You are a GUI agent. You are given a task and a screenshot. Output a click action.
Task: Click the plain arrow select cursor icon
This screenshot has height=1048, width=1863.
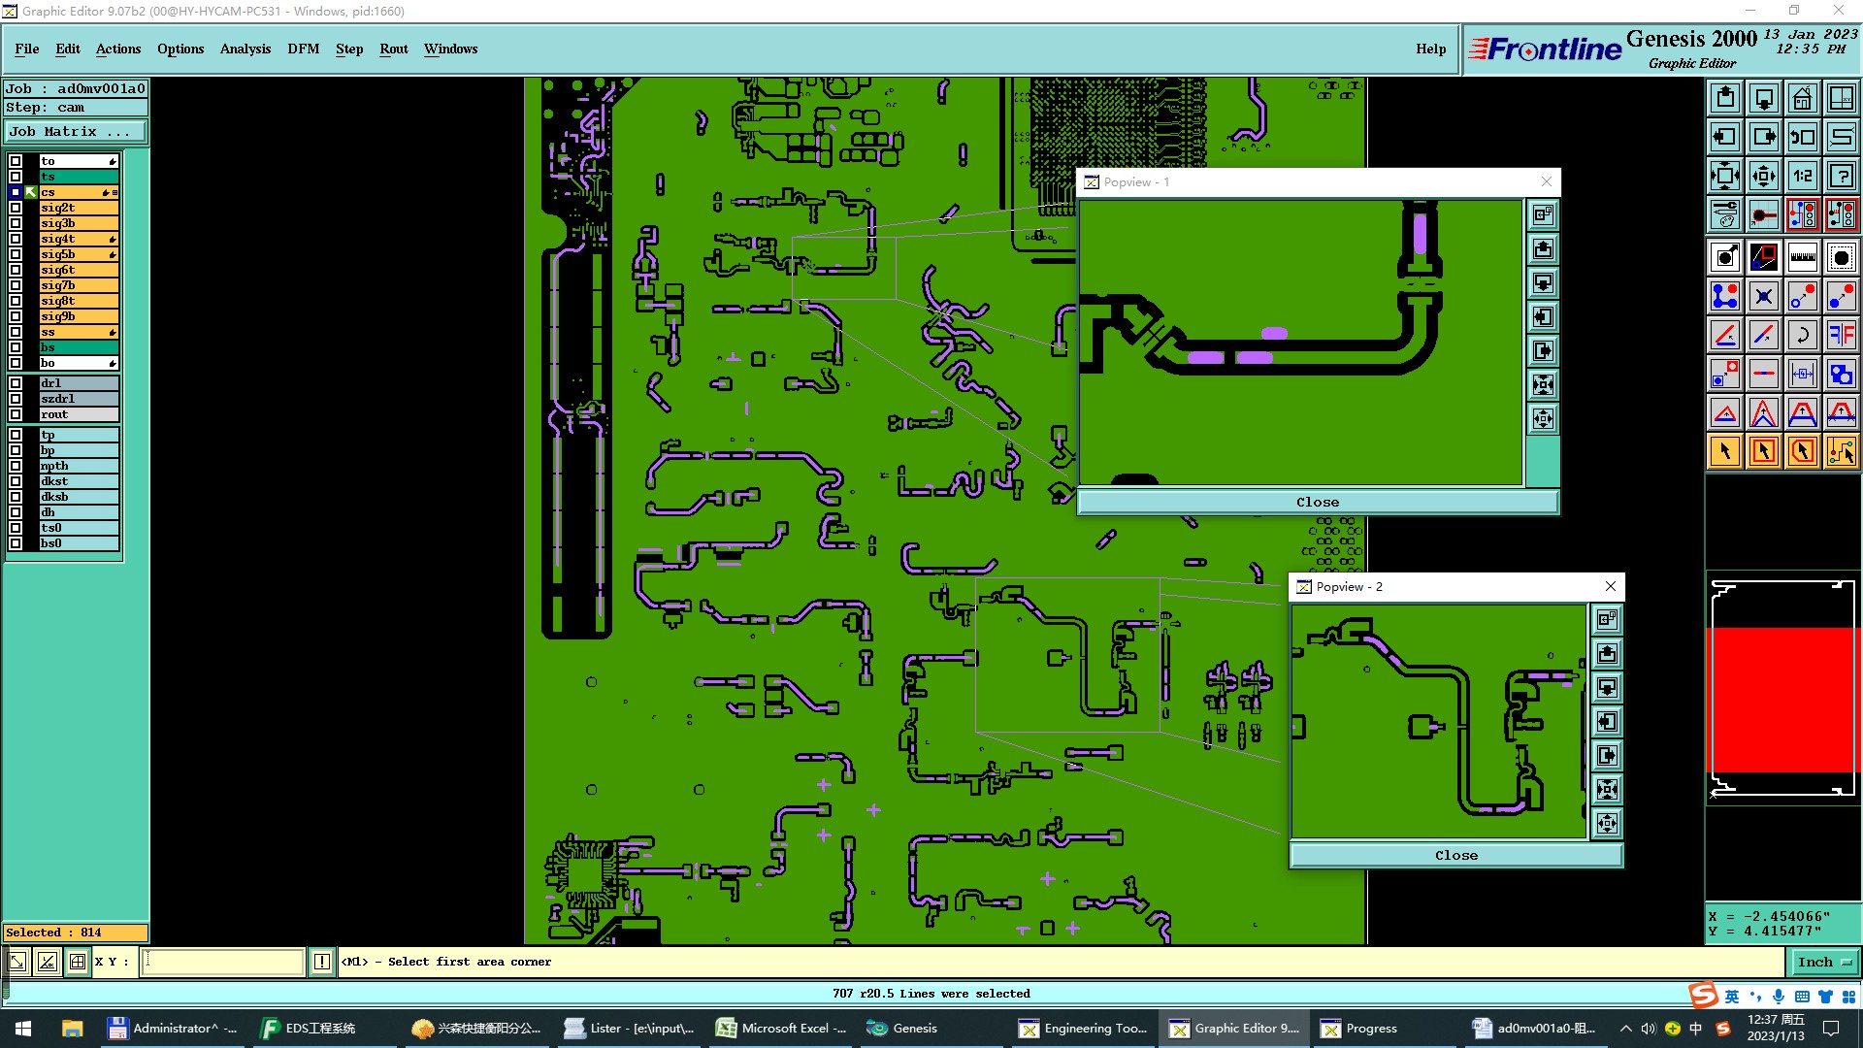(1725, 451)
